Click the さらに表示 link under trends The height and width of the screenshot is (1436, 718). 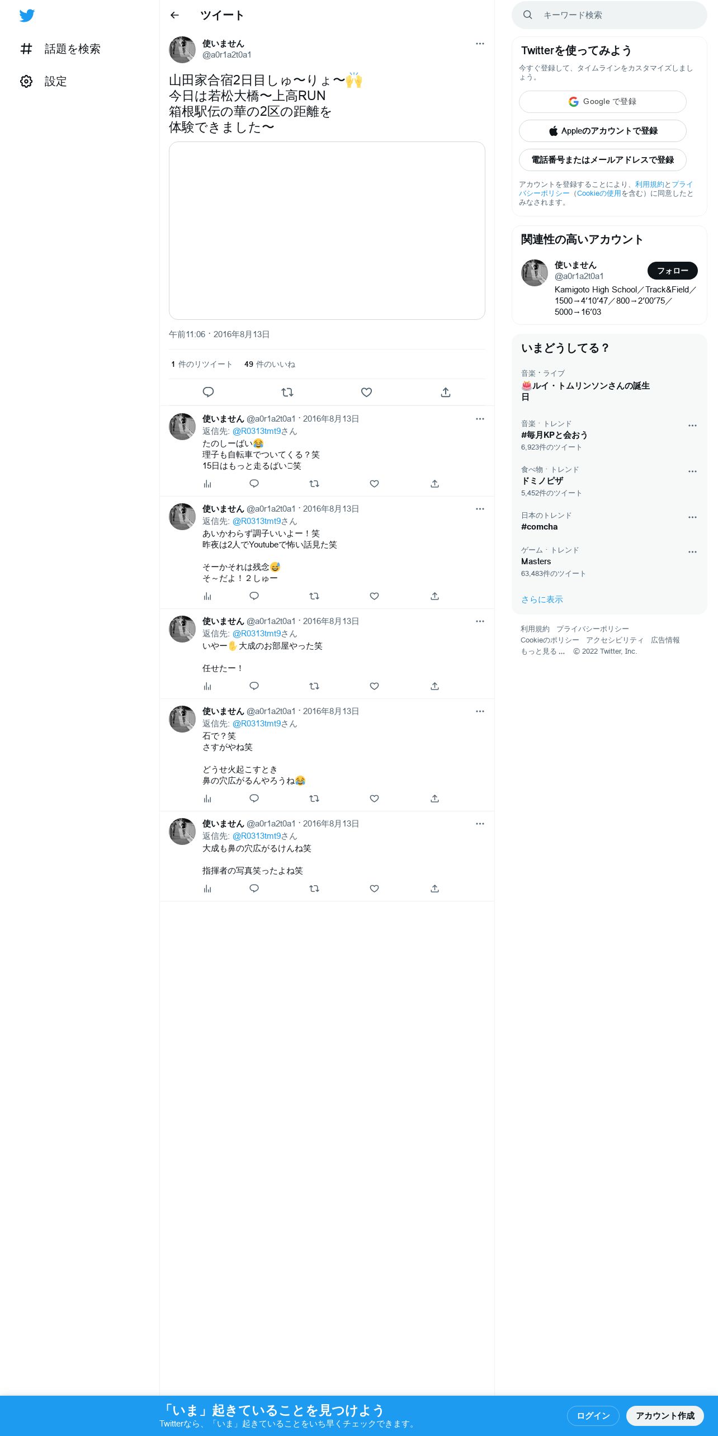pos(542,599)
